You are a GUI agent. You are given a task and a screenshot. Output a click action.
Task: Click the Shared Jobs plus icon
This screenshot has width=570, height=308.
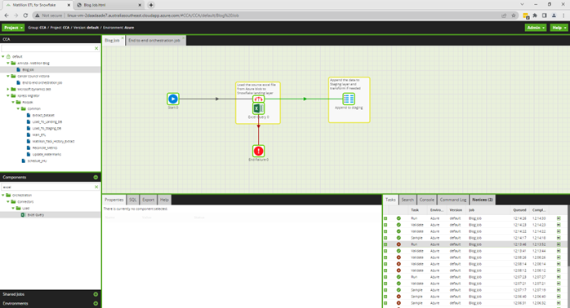pyautogui.click(x=96, y=294)
